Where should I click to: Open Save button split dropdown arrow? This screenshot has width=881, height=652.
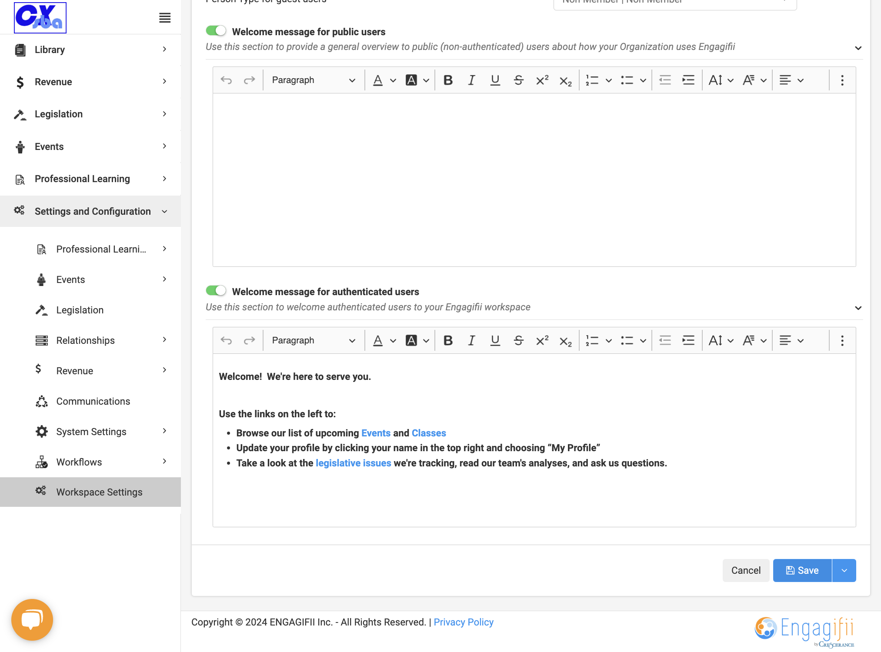tap(844, 570)
